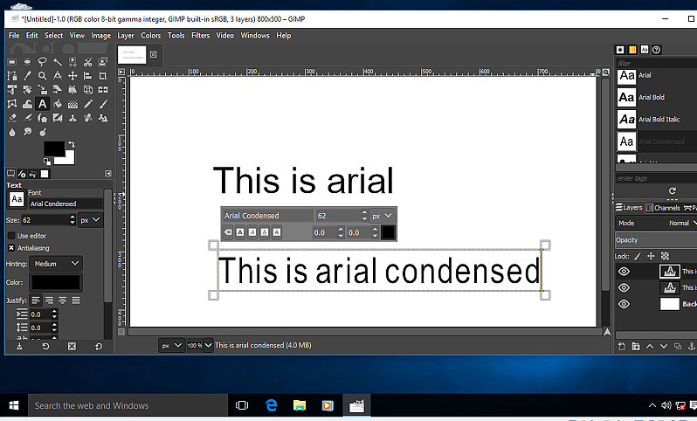
Task: Select the Paintbrush tool
Action: pos(103,104)
